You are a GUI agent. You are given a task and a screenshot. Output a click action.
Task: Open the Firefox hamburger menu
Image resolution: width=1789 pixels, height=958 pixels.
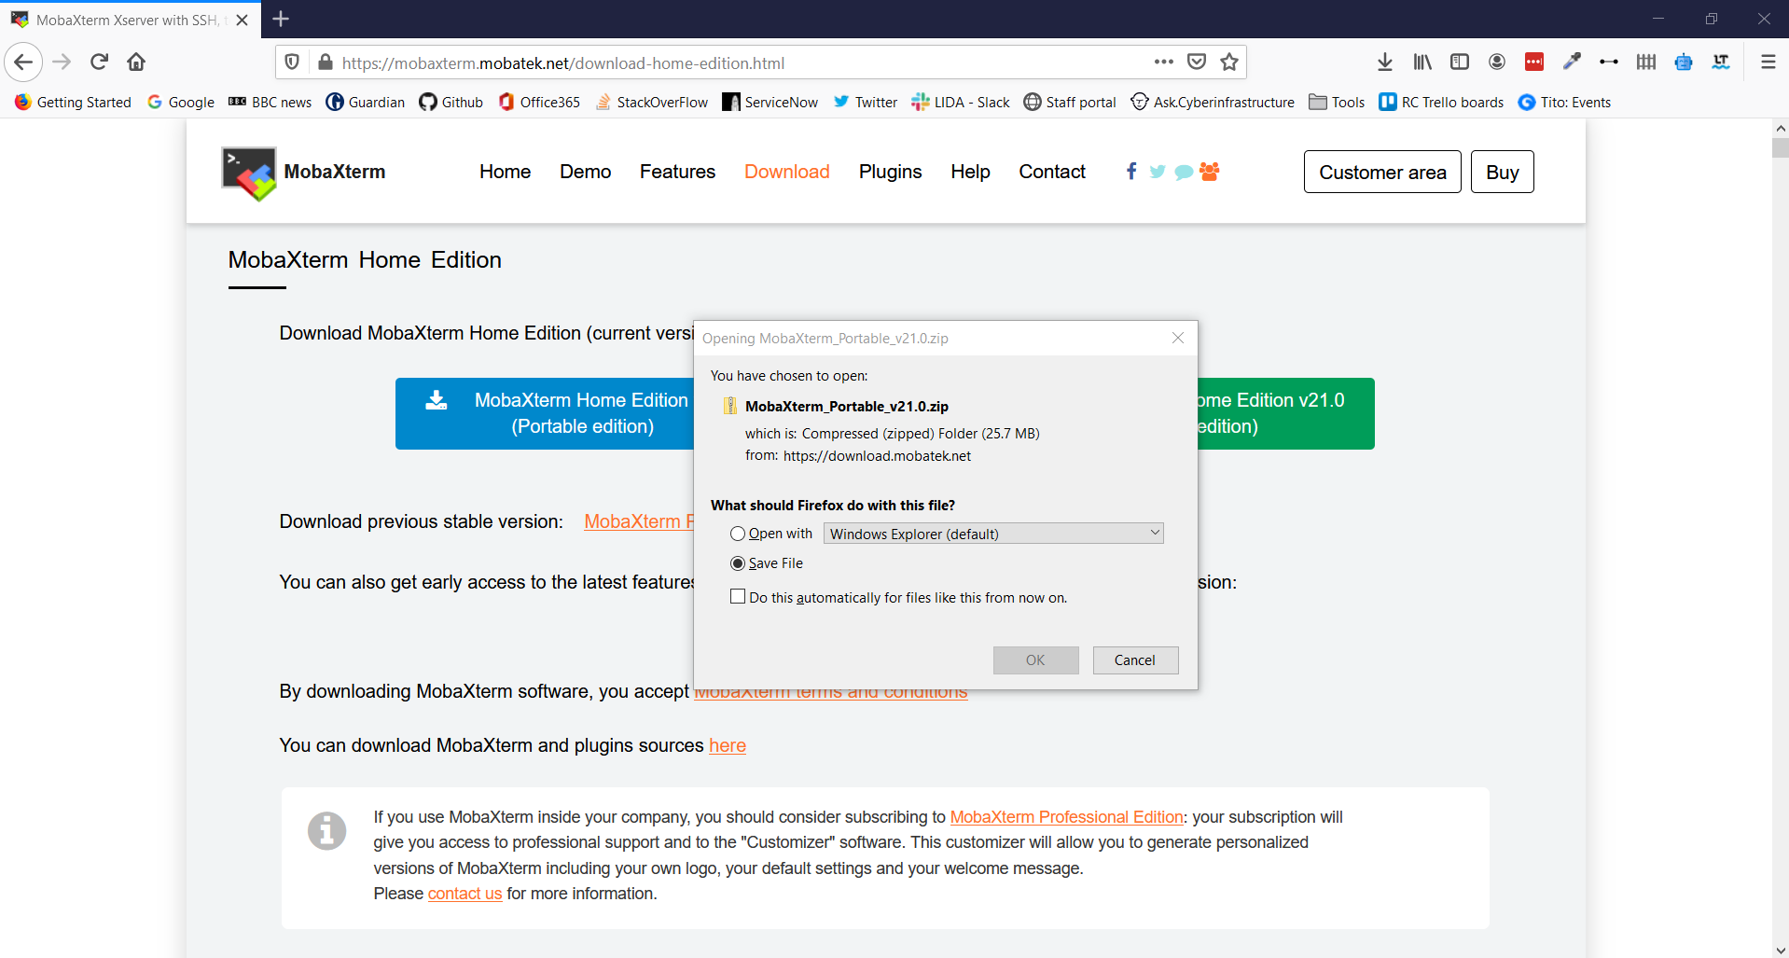click(1768, 62)
